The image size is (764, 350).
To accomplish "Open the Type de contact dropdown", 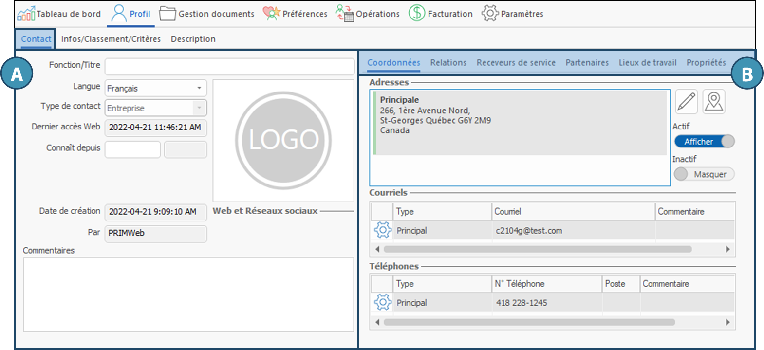I will pos(199,108).
